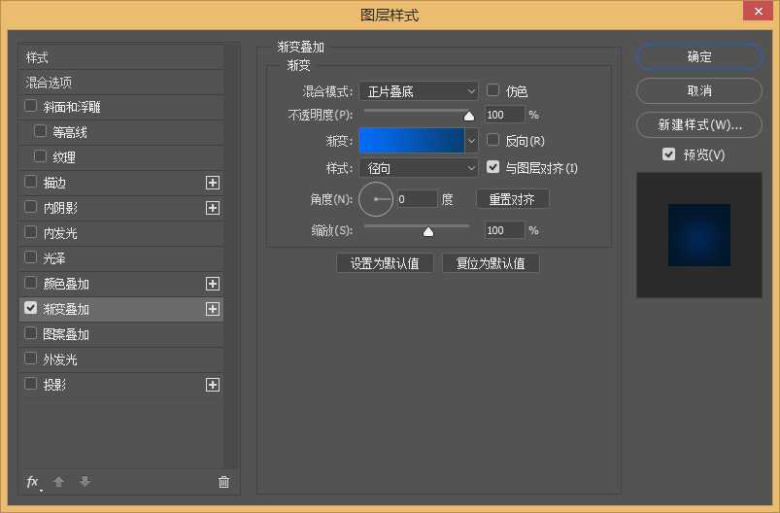
Task: Expand the gradient preset picker arrow
Action: point(472,141)
